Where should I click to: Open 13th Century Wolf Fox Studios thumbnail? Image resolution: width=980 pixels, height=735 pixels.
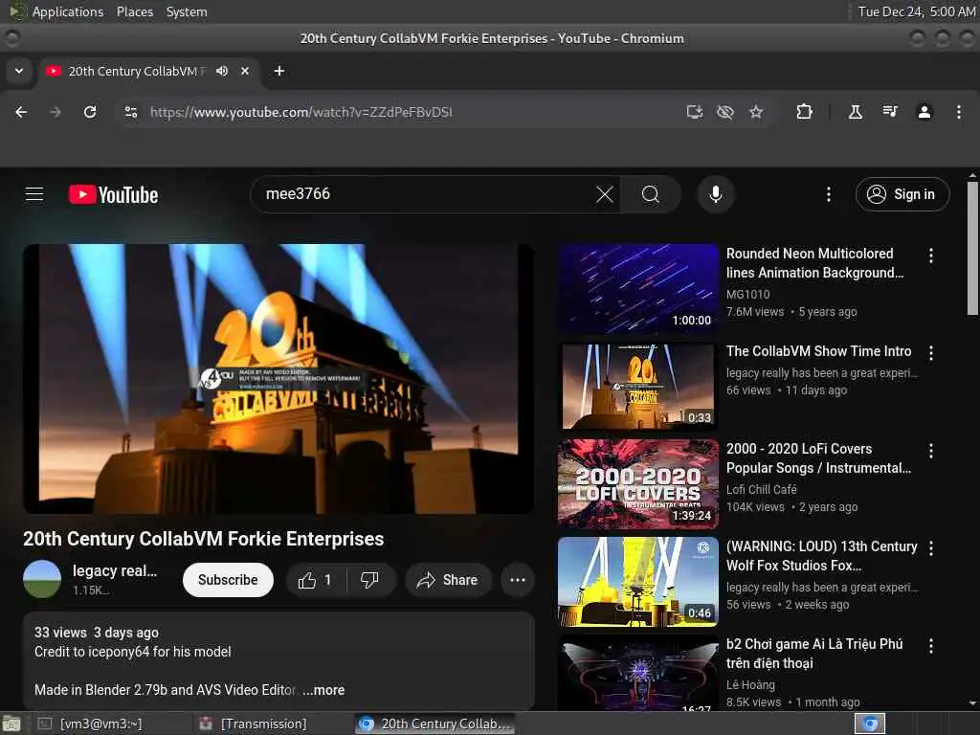(x=638, y=581)
